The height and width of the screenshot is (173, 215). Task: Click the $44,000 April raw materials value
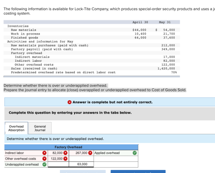[139, 30]
